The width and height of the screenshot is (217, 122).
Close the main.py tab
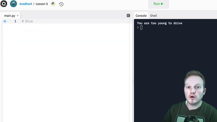18,16
